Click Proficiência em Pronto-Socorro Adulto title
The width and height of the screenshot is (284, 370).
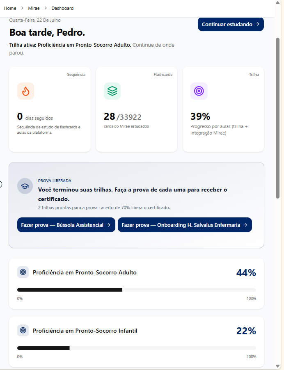(85, 272)
